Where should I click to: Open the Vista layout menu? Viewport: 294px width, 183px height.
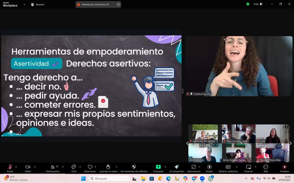(x=256, y=4)
